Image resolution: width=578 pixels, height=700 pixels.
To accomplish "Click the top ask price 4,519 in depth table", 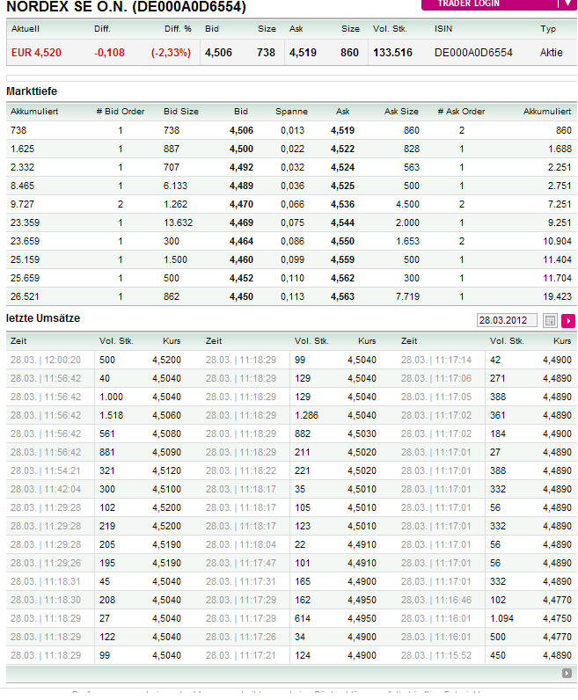I will pos(342,130).
